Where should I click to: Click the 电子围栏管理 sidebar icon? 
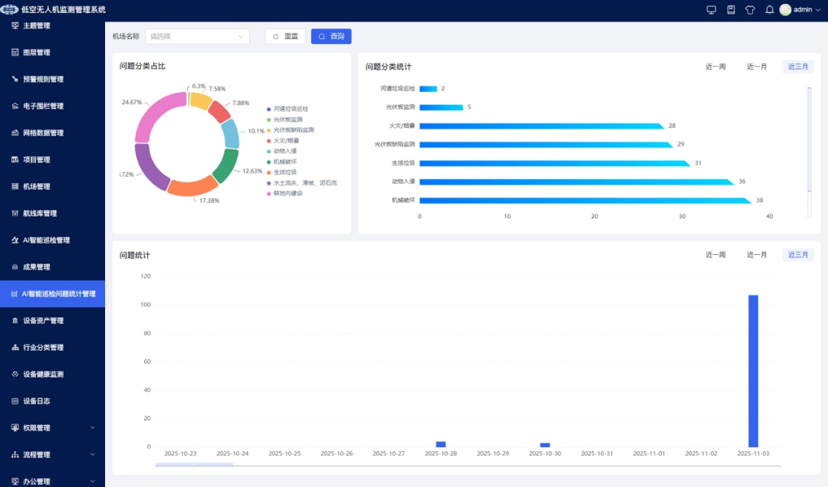(x=15, y=106)
